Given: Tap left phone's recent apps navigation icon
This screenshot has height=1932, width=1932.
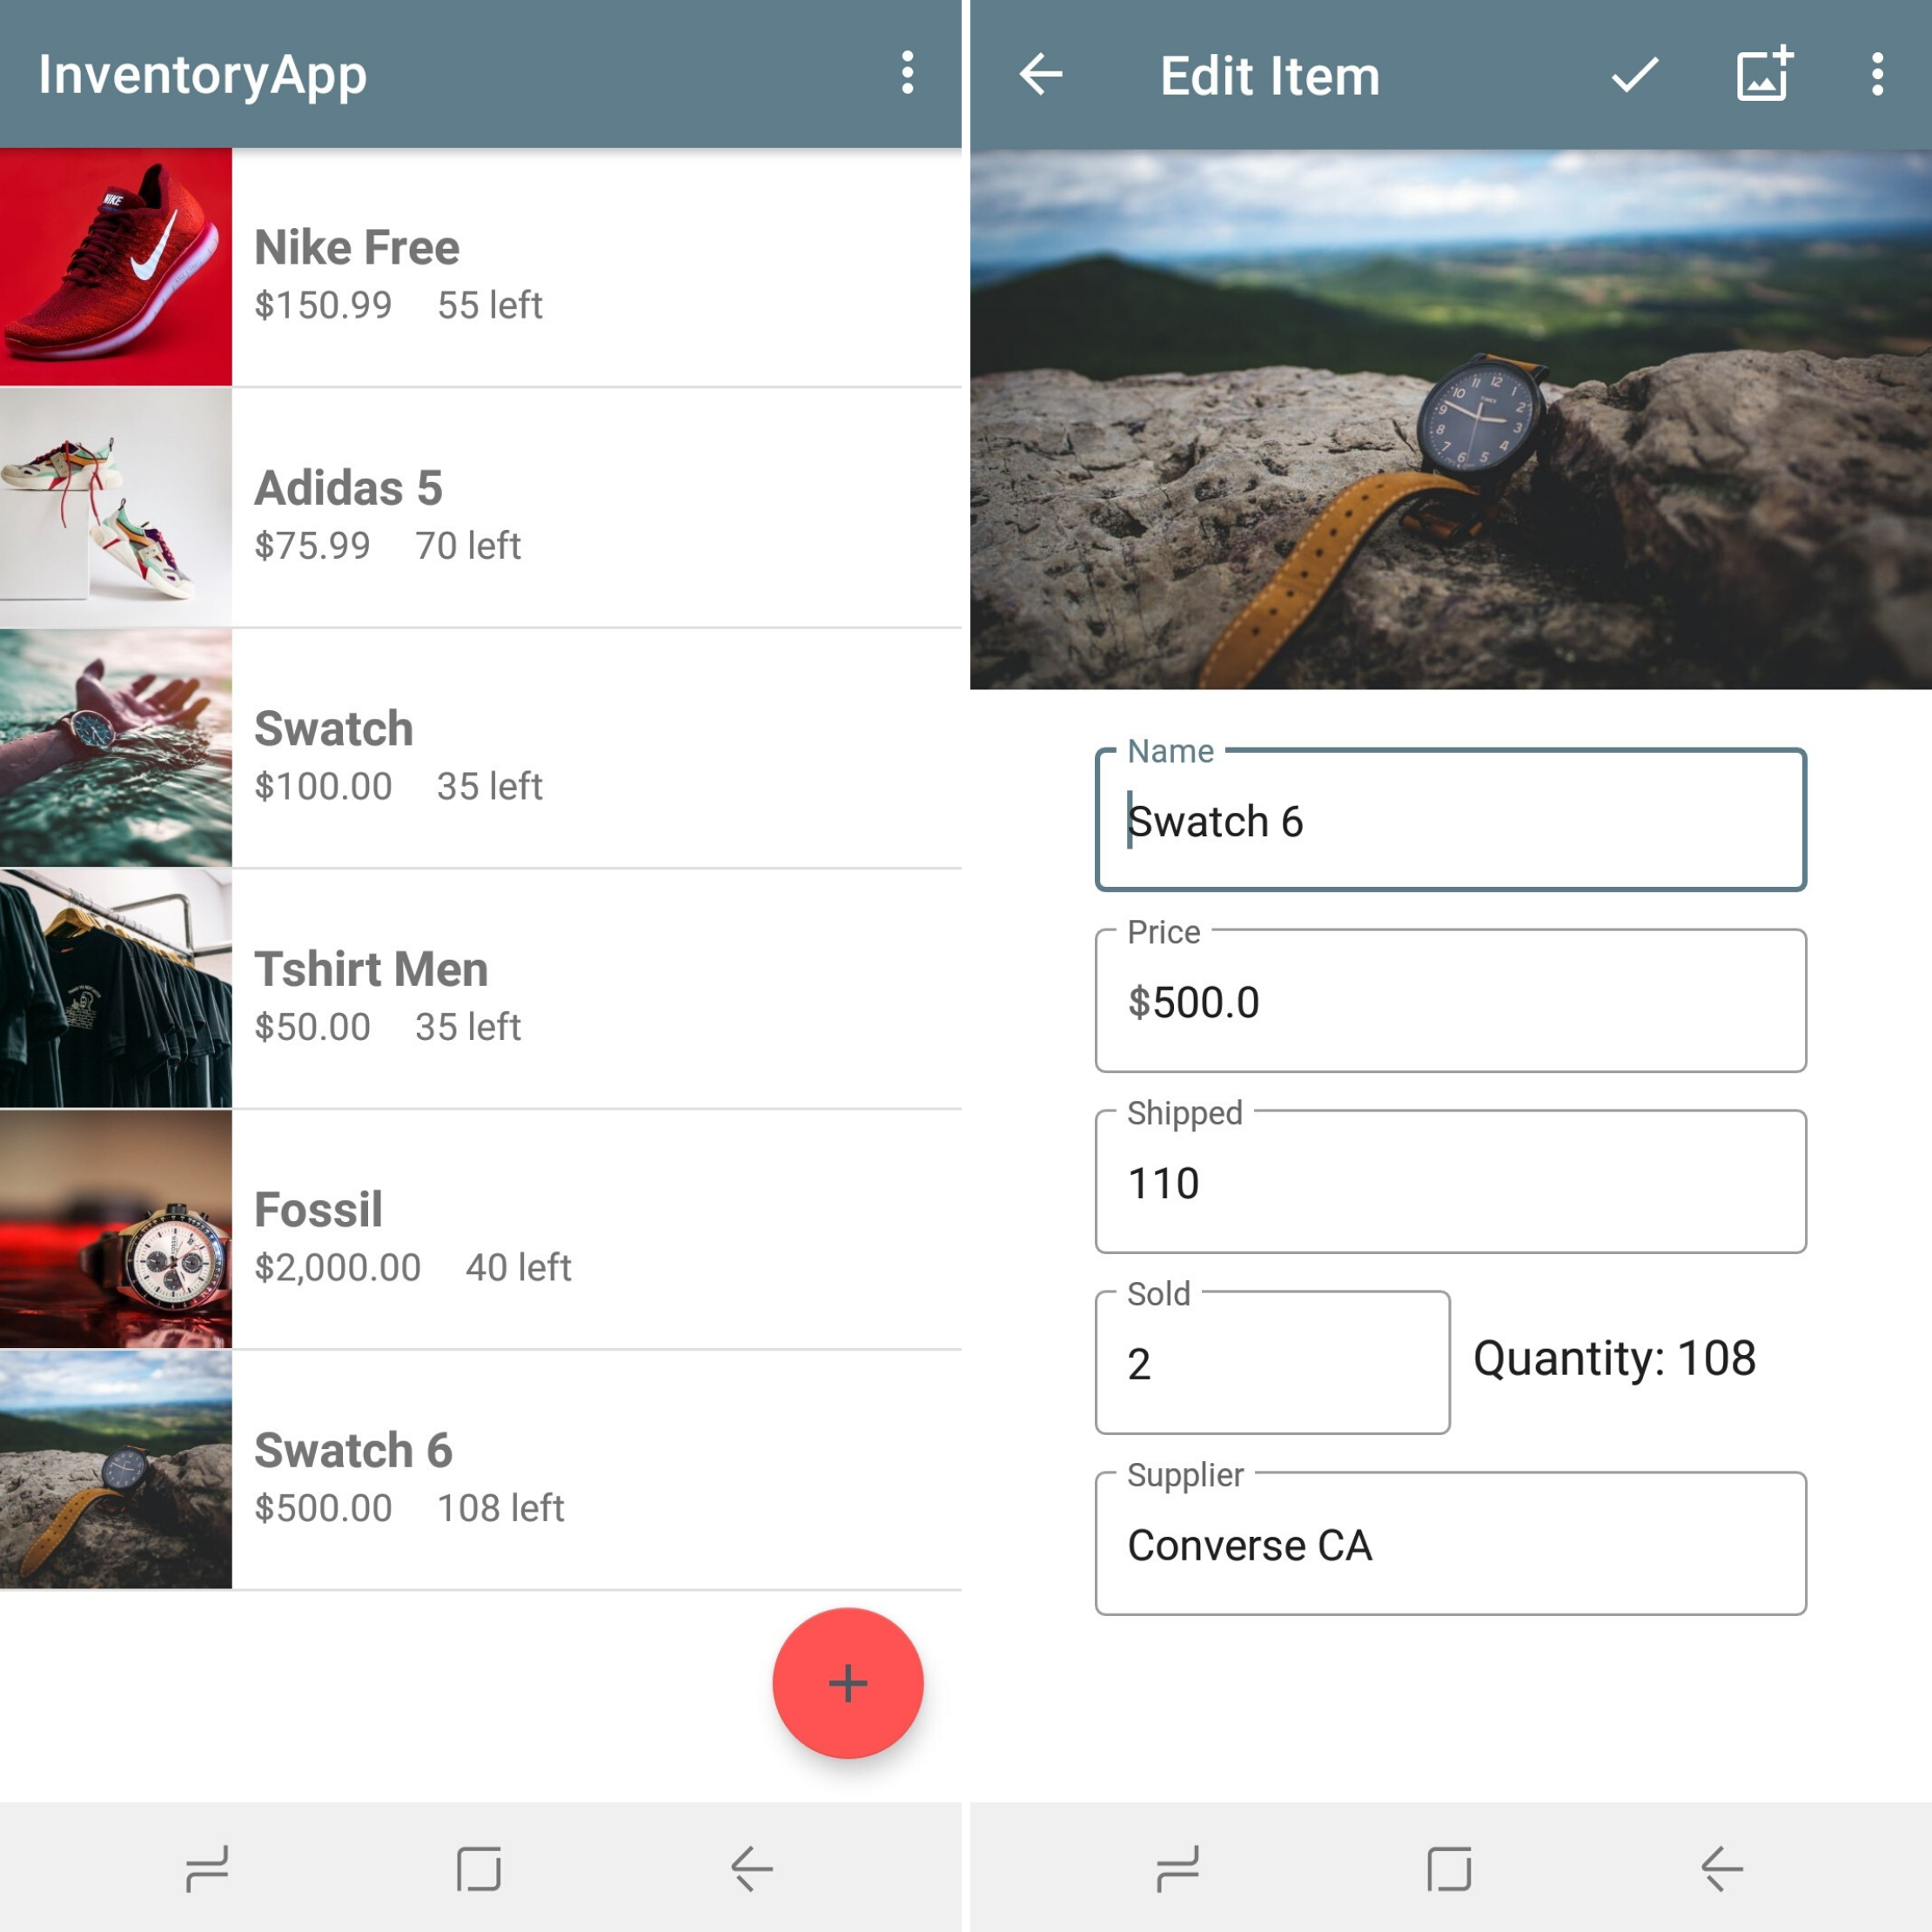Looking at the screenshot, I should 207,1868.
